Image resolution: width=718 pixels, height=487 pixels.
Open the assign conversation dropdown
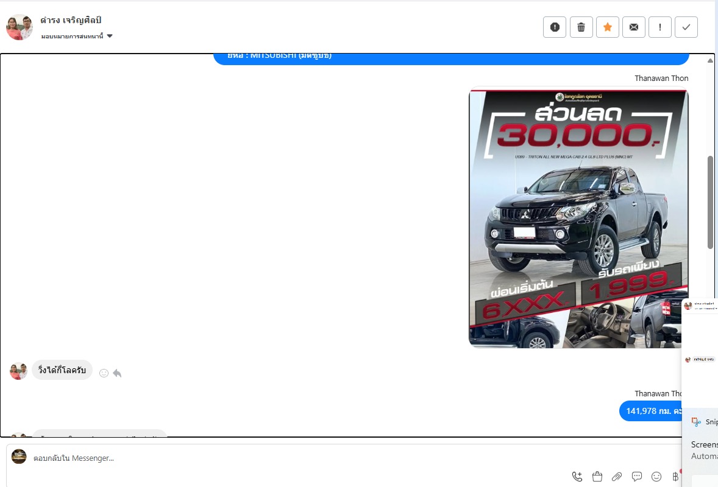point(77,36)
